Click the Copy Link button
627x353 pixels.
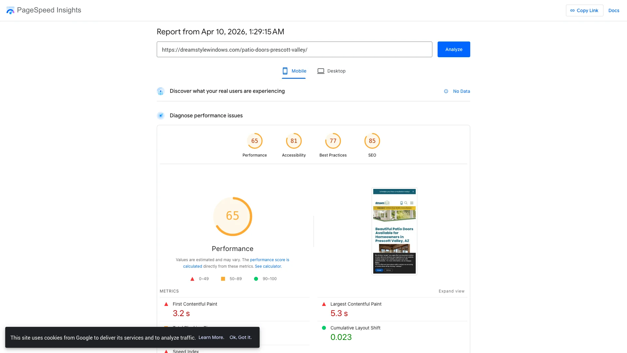click(x=584, y=10)
